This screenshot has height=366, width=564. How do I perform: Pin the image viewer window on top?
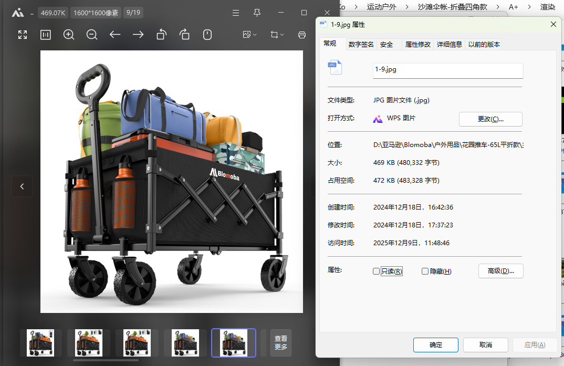click(257, 13)
